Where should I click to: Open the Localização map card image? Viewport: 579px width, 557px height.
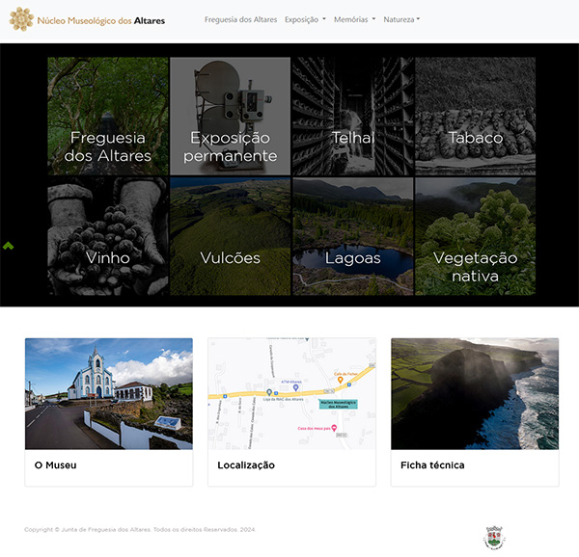pyautogui.click(x=291, y=394)
